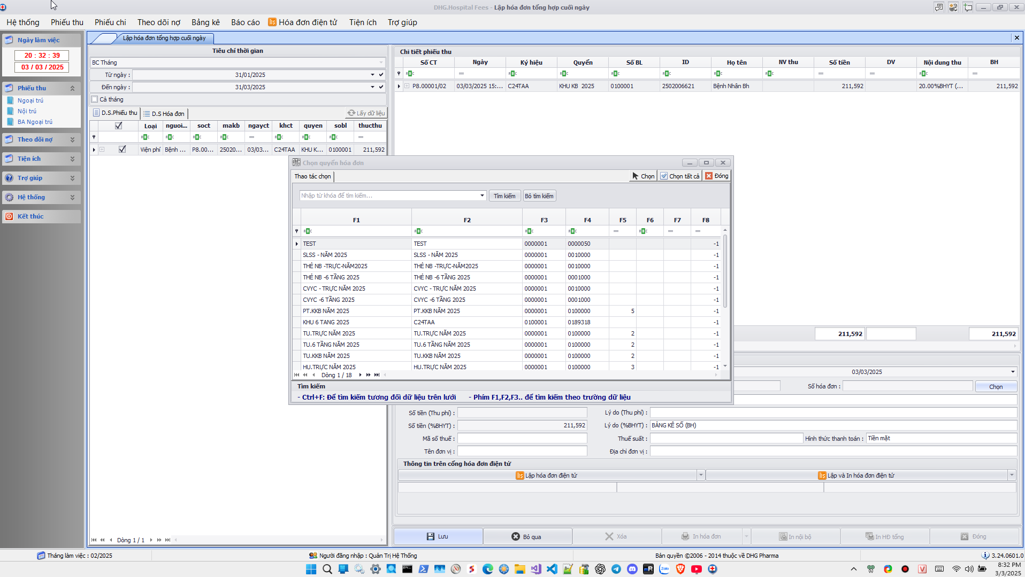
Task: Click Chọn button next to Số hóa đơn
Action: pyautogui.click(x=996, y=387)
